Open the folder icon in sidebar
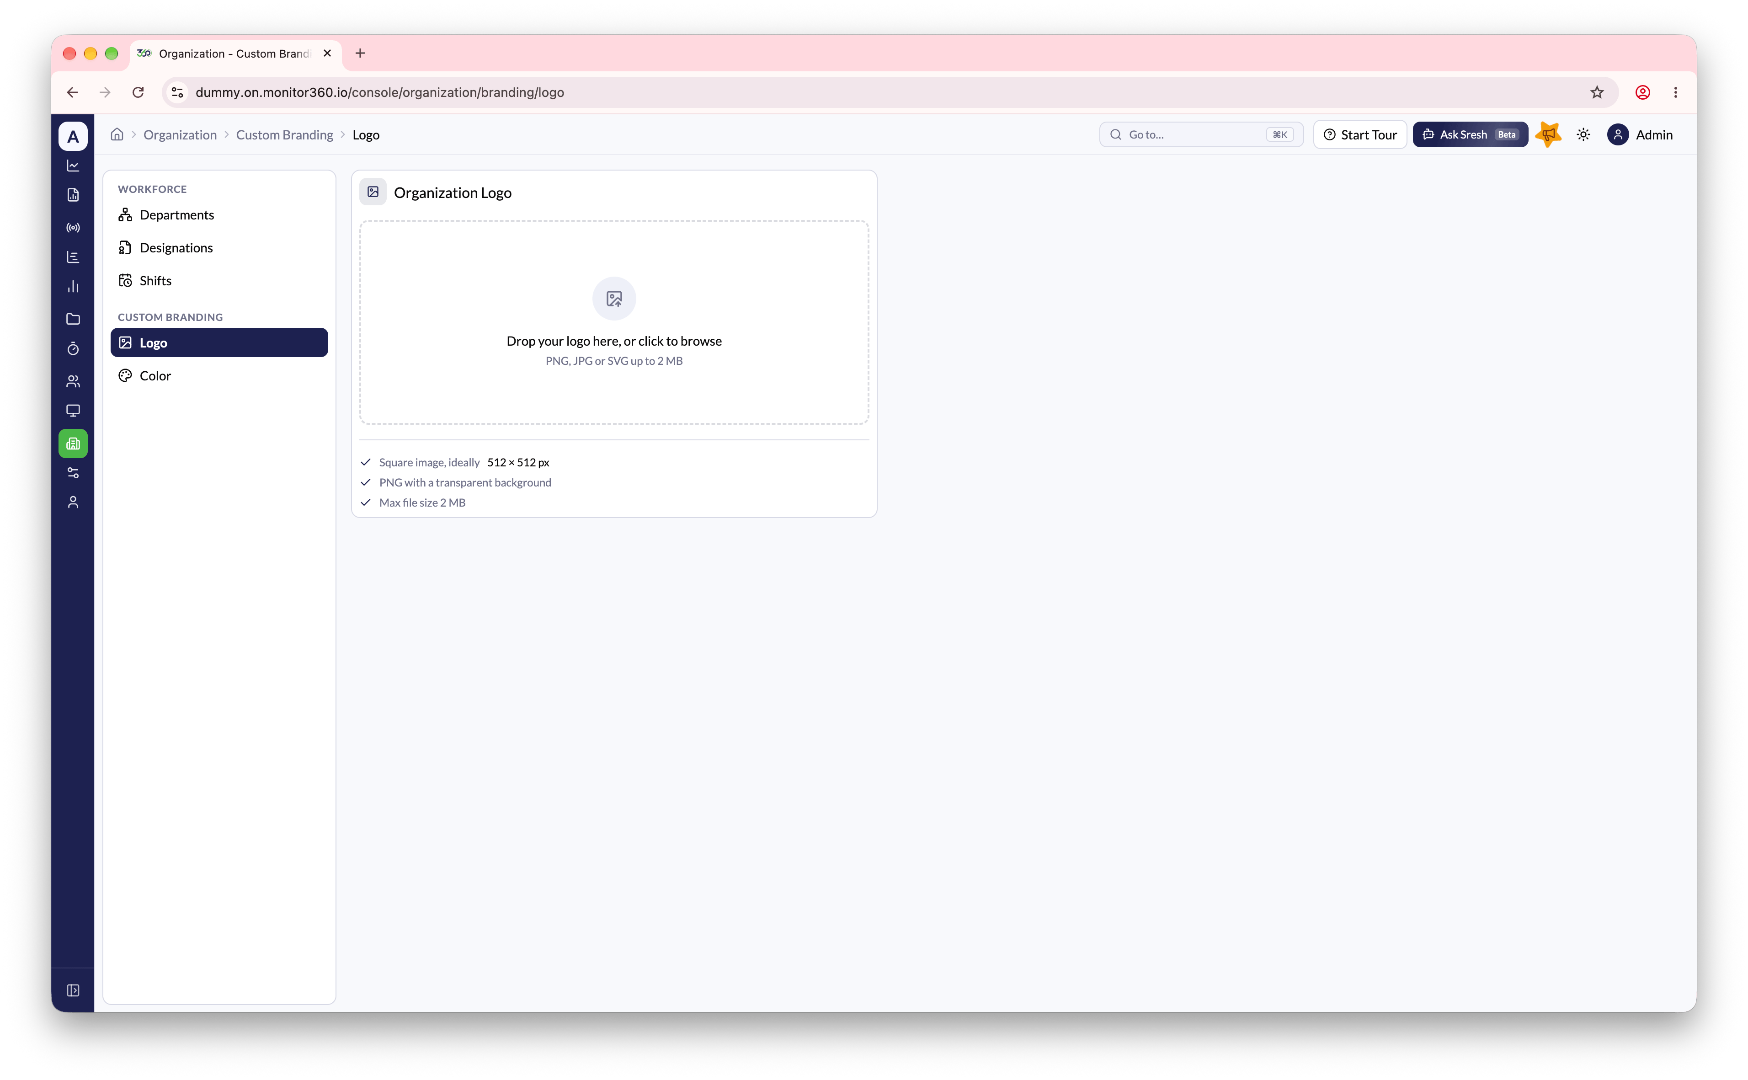The height and width of the screenshot is (1080, 1748). [x=73, y=319]
